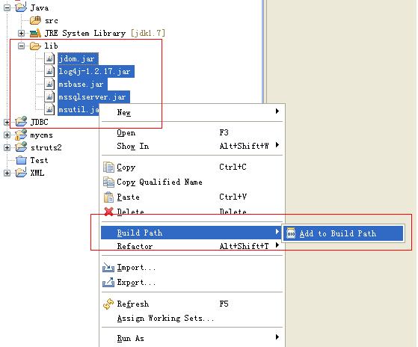Choose New from the context menu

point(191,112)
